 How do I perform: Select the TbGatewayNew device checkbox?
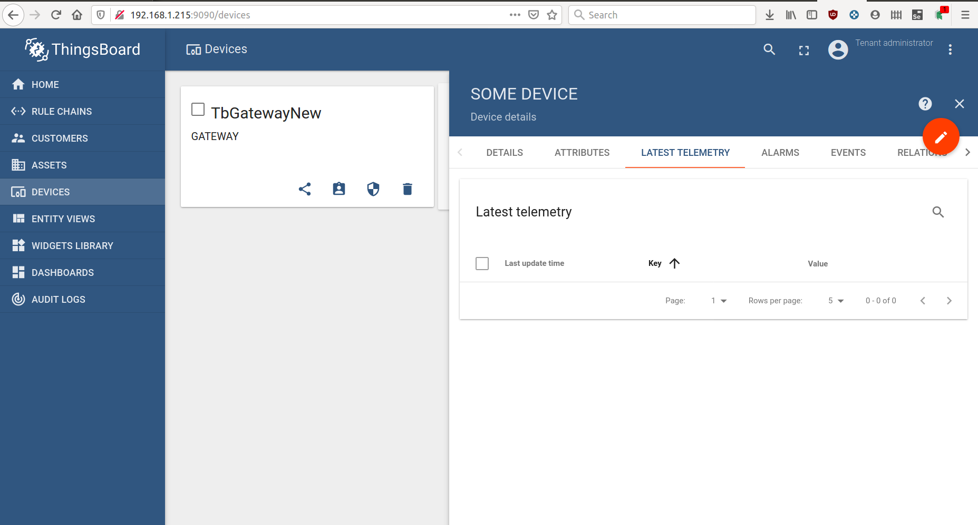coord(198,109)
